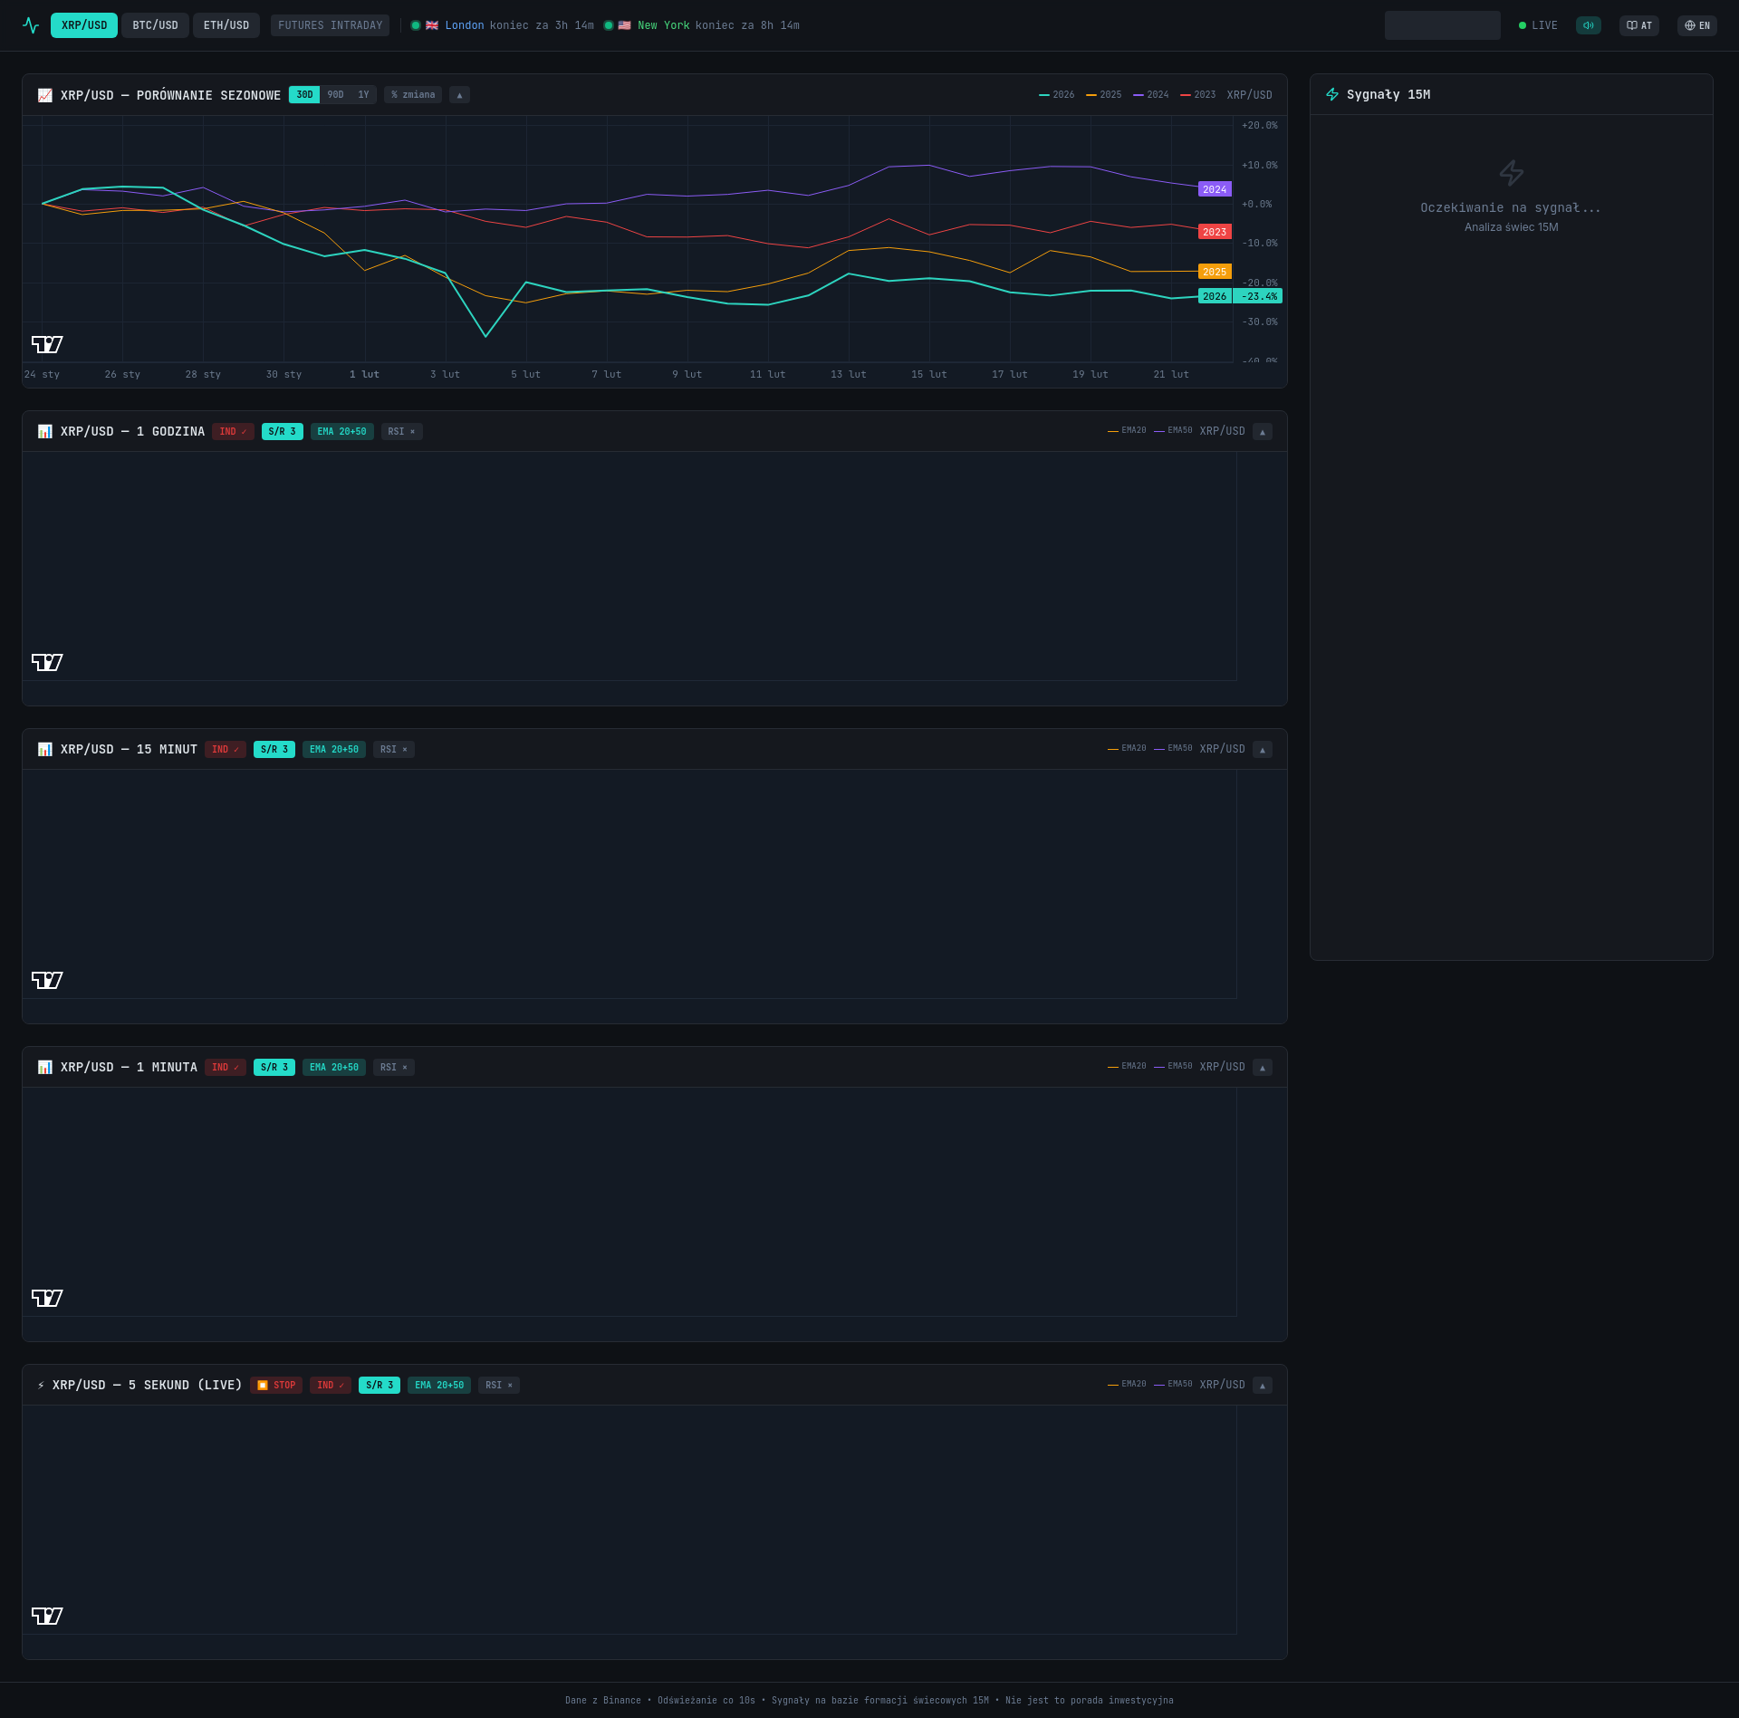Select the 1Y seasonal range
This screenshot has height=1718, width=1739.
coord(363,95)
